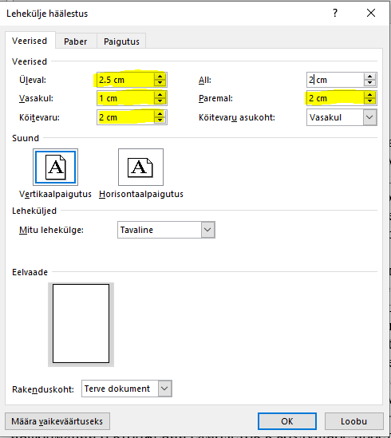Decrease the Vasakul margin with down arrow
The width and height of the screenshot is (391, 438).
(160, 101)
